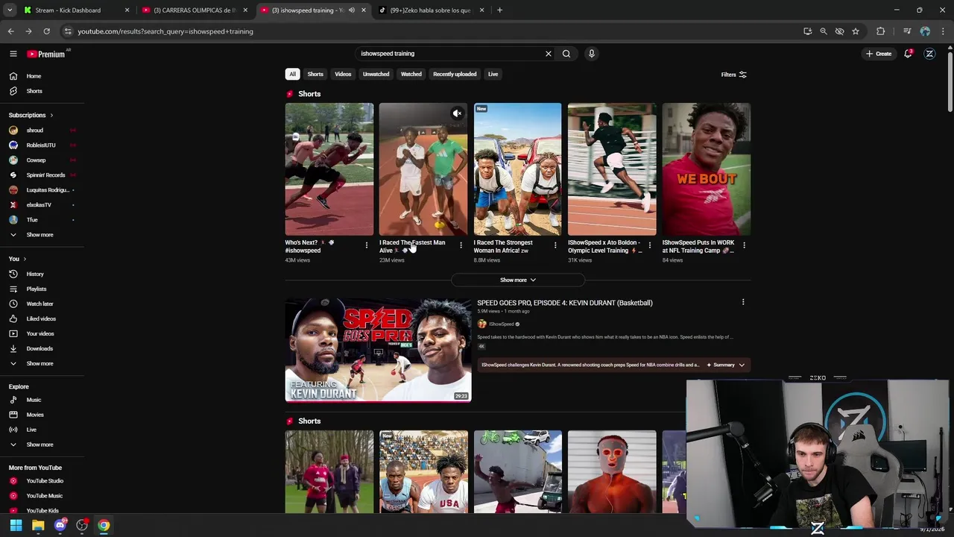Go to YouTube Premium home logo
The height and width of the screenshot is (537, 954).
tap(46, 54)
